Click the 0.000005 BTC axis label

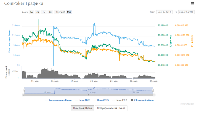pos(182,65)
